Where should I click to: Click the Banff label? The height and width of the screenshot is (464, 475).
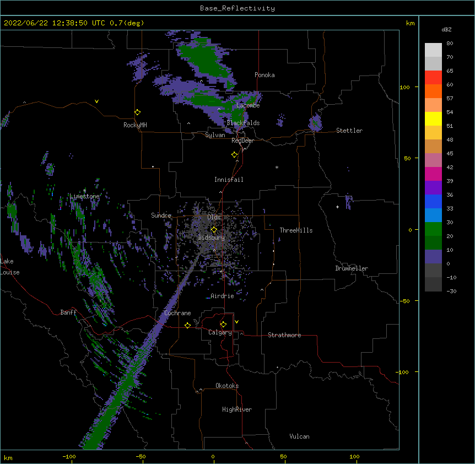[x=68, y=312]
